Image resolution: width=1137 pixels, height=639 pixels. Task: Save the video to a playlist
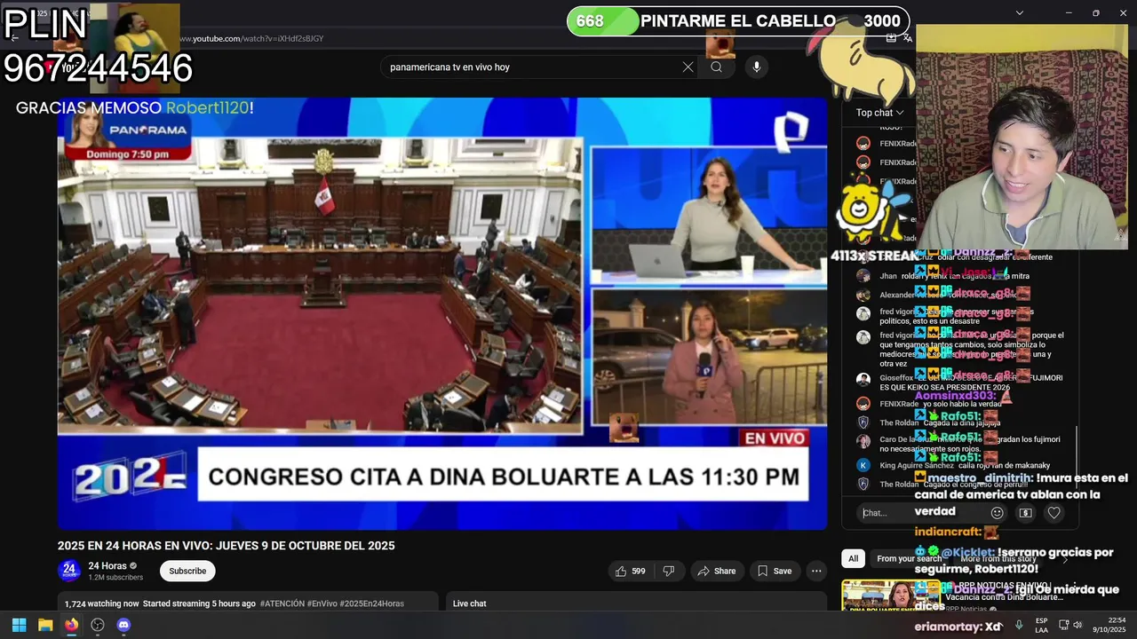click(x=774, y=571)
